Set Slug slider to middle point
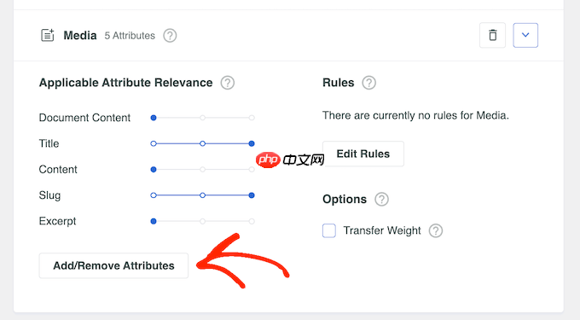 [x=202, y=195]
